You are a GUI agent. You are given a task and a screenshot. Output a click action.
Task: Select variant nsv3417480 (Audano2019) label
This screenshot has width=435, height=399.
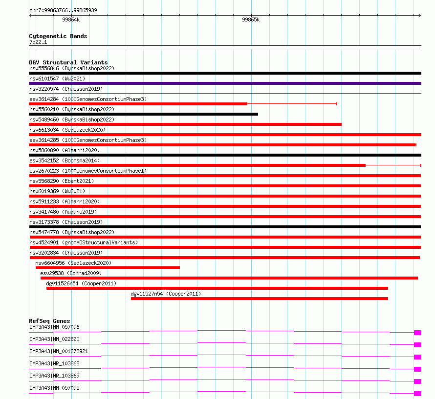(x=63, y=212)
